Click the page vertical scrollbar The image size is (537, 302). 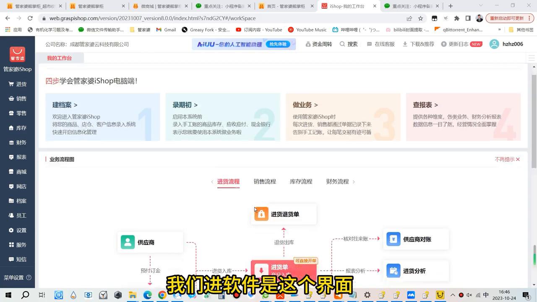534,121
